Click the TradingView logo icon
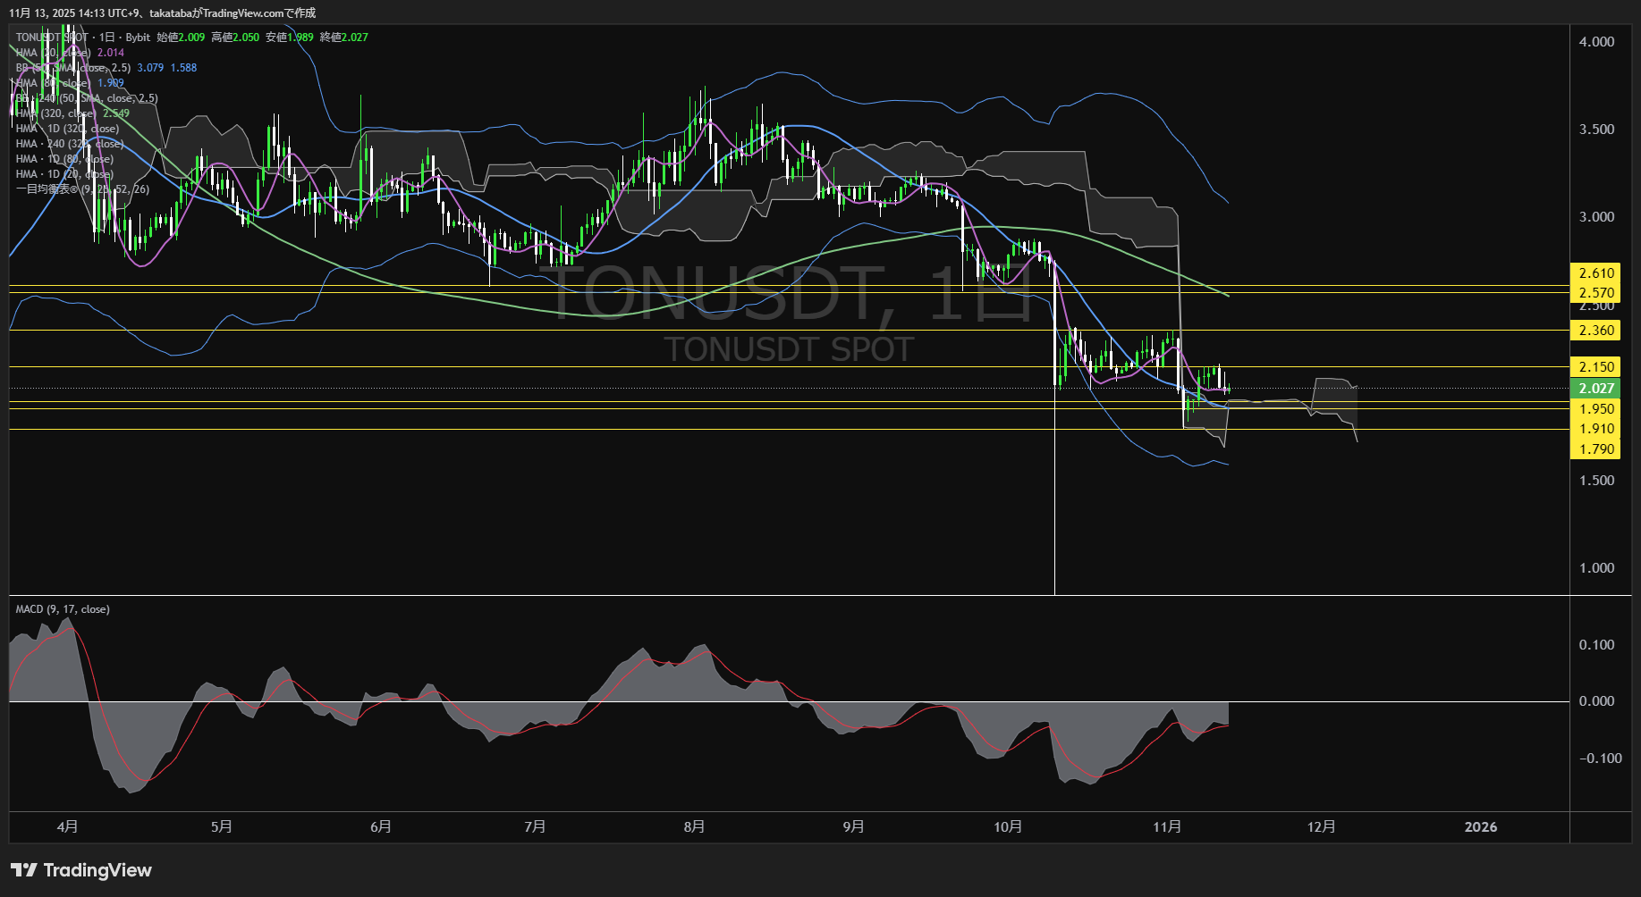Viewport: 1641px width, 897px height. [23, 870]
